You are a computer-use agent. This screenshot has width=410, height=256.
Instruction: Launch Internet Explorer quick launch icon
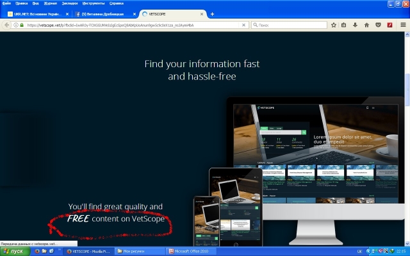tap(51, 252)
